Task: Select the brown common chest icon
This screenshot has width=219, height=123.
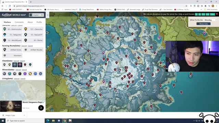Action: pos(4,65)
